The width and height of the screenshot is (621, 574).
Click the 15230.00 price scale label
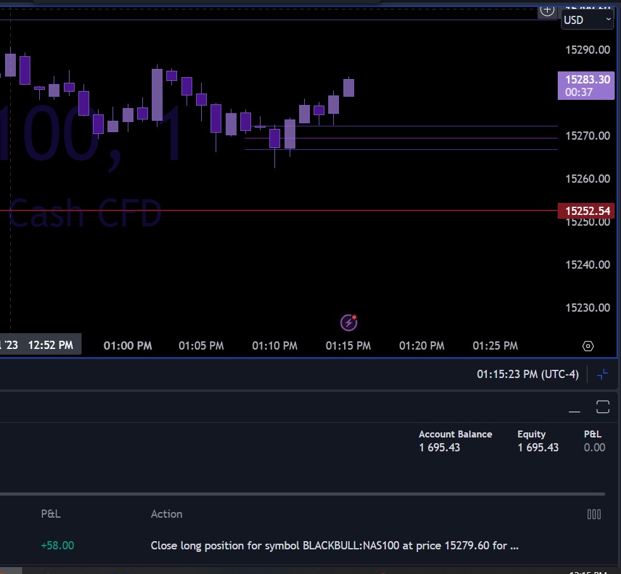587,308
